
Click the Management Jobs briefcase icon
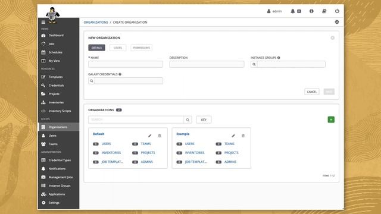[43, 177]
